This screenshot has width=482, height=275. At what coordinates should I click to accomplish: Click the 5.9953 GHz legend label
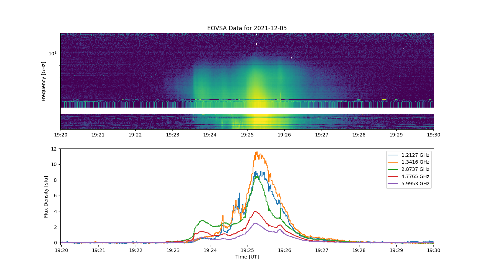(x=416, y=184)
